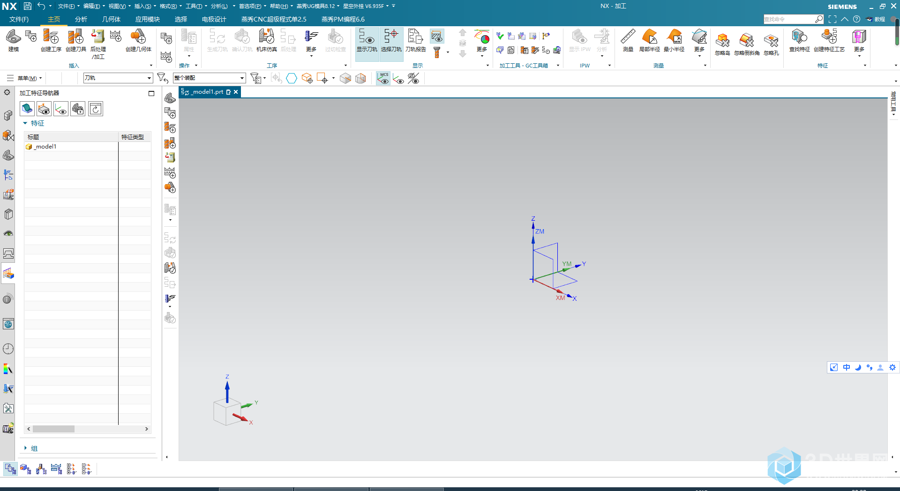The image size is (900, 491).
Task: Open 电极设计 ribbon tab
Action: [214, 19]
